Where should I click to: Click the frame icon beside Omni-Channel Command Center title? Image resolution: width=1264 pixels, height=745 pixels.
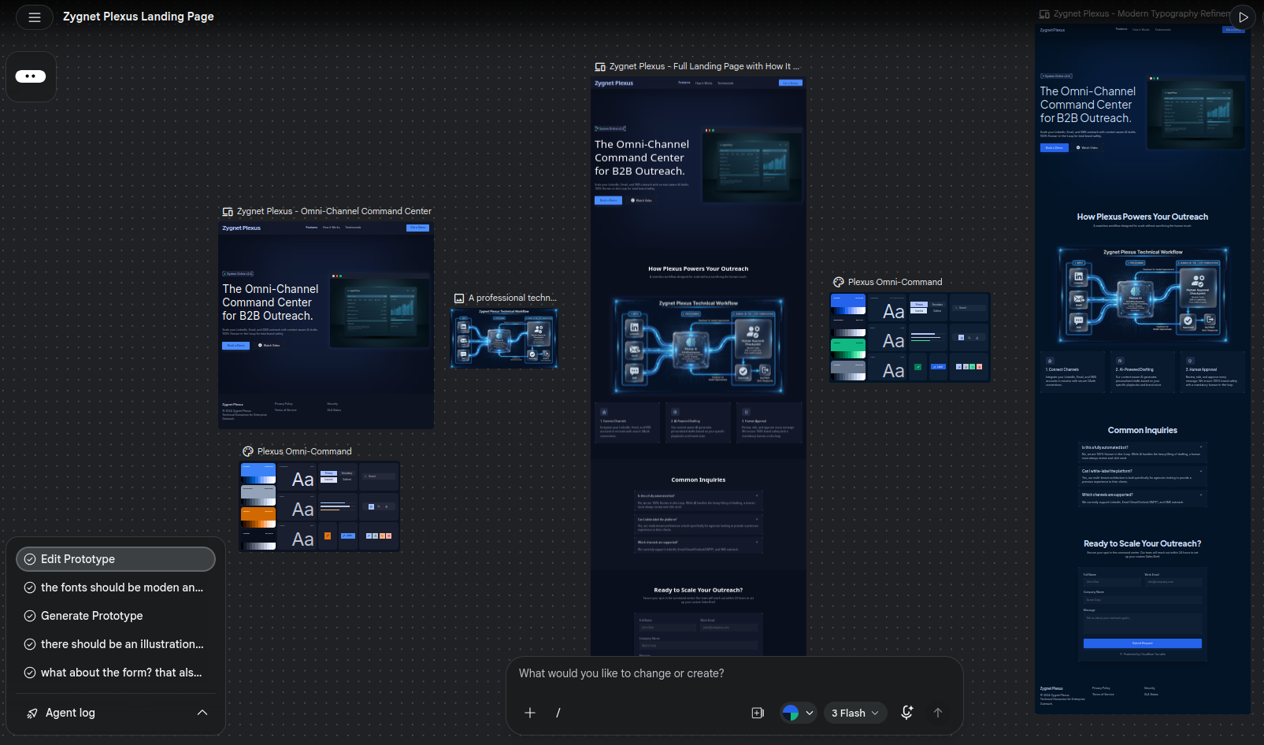[228, 212]
